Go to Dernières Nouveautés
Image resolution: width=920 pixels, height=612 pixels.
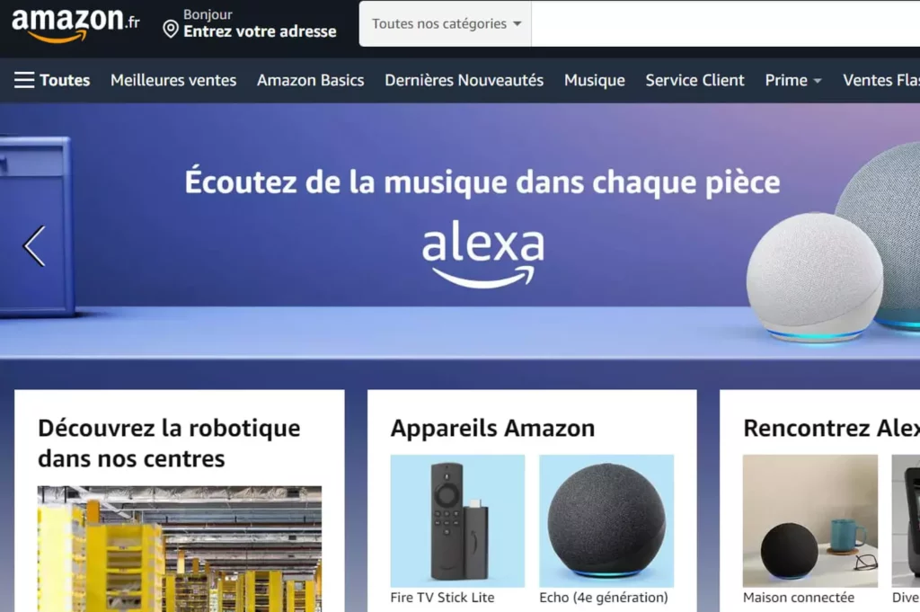pos(464,80)
